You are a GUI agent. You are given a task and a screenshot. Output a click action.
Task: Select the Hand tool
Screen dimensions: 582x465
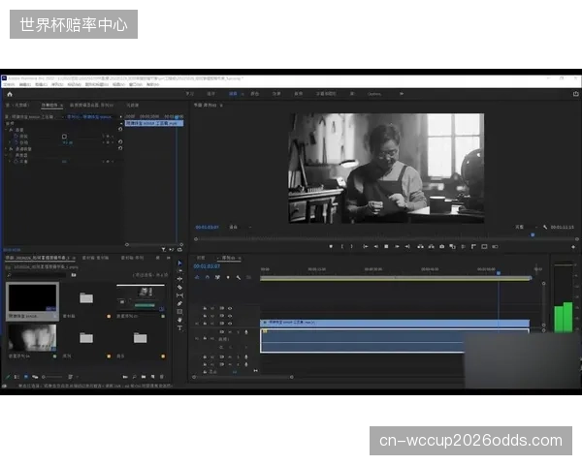[x=180, y=320]
